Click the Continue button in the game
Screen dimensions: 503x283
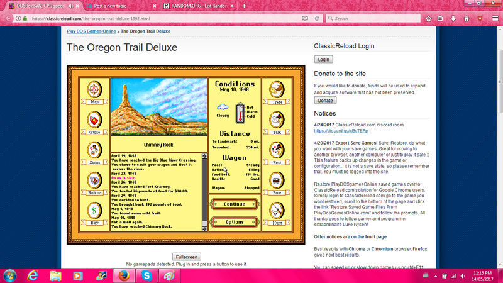coord(235,204)
